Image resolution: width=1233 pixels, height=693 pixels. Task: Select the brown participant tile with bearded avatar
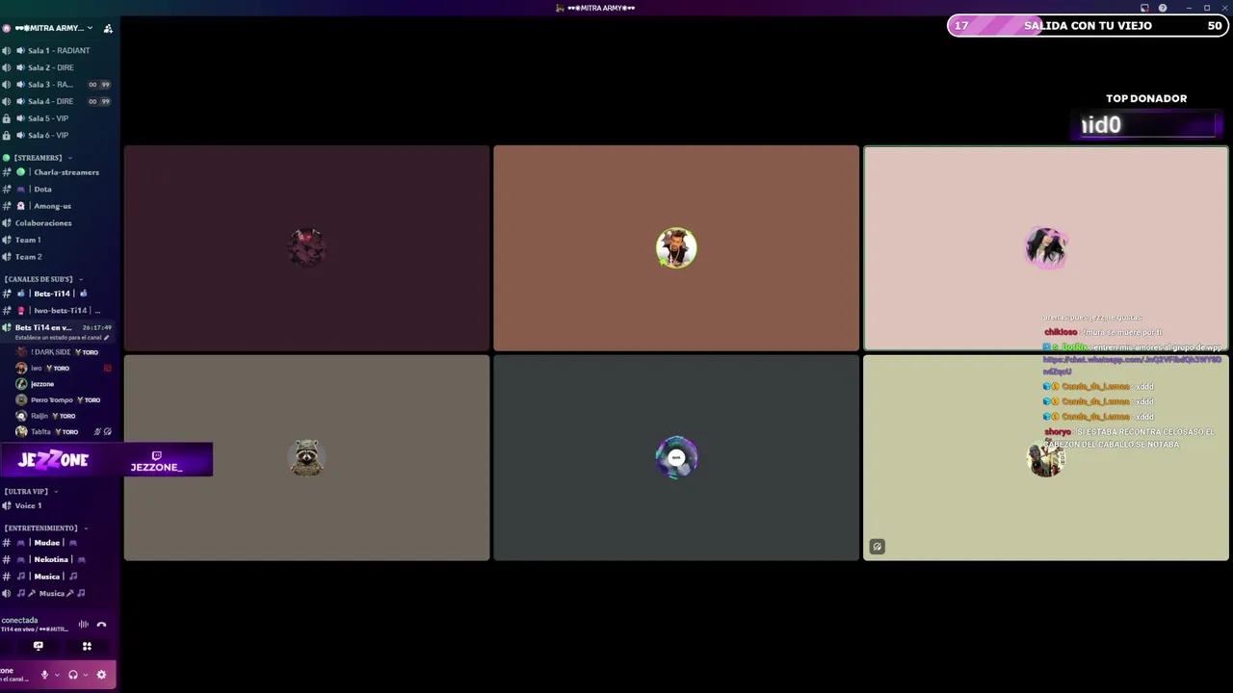point(676,248)
